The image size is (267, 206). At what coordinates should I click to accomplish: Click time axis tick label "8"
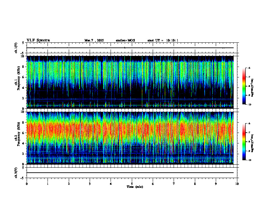[x=195, y=184]
